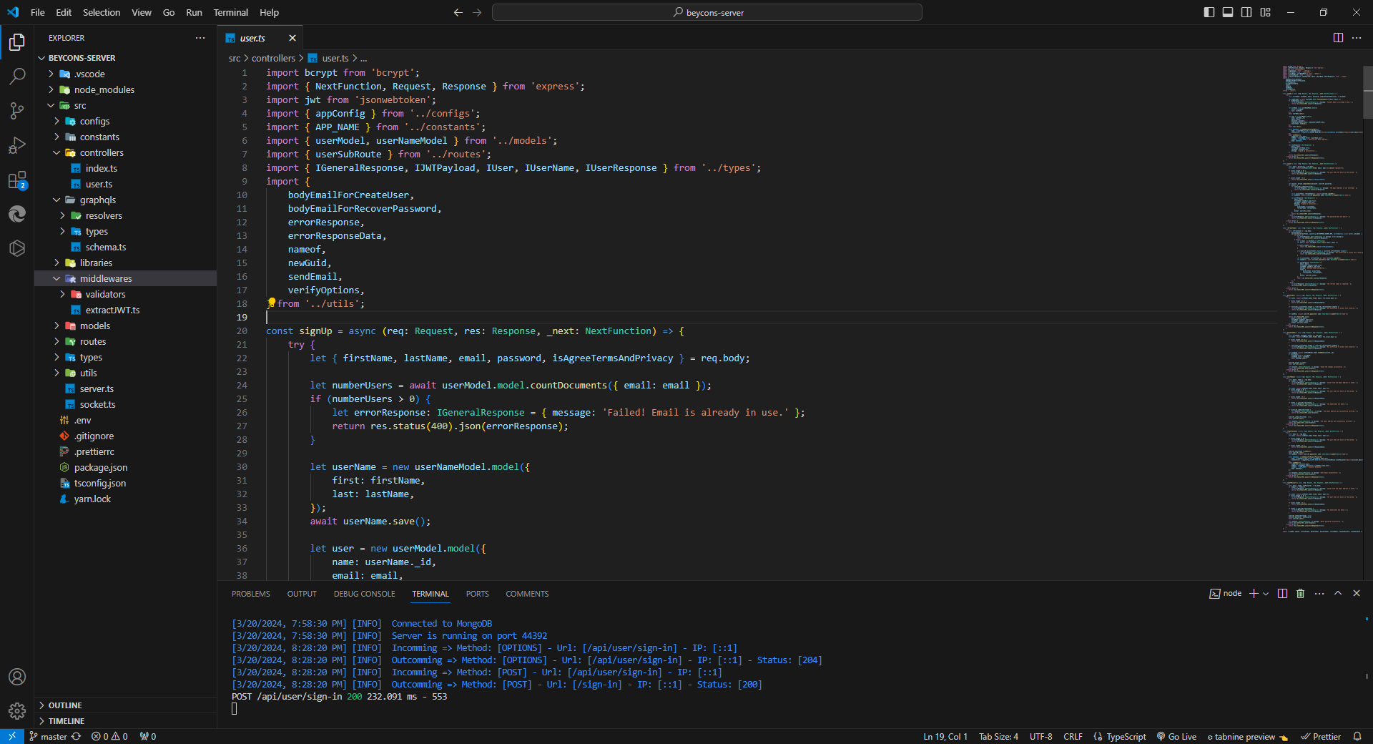Screen dimensions: 1373x744
Task: Toggle Go Live server
Action: (x=1176, y=736)
